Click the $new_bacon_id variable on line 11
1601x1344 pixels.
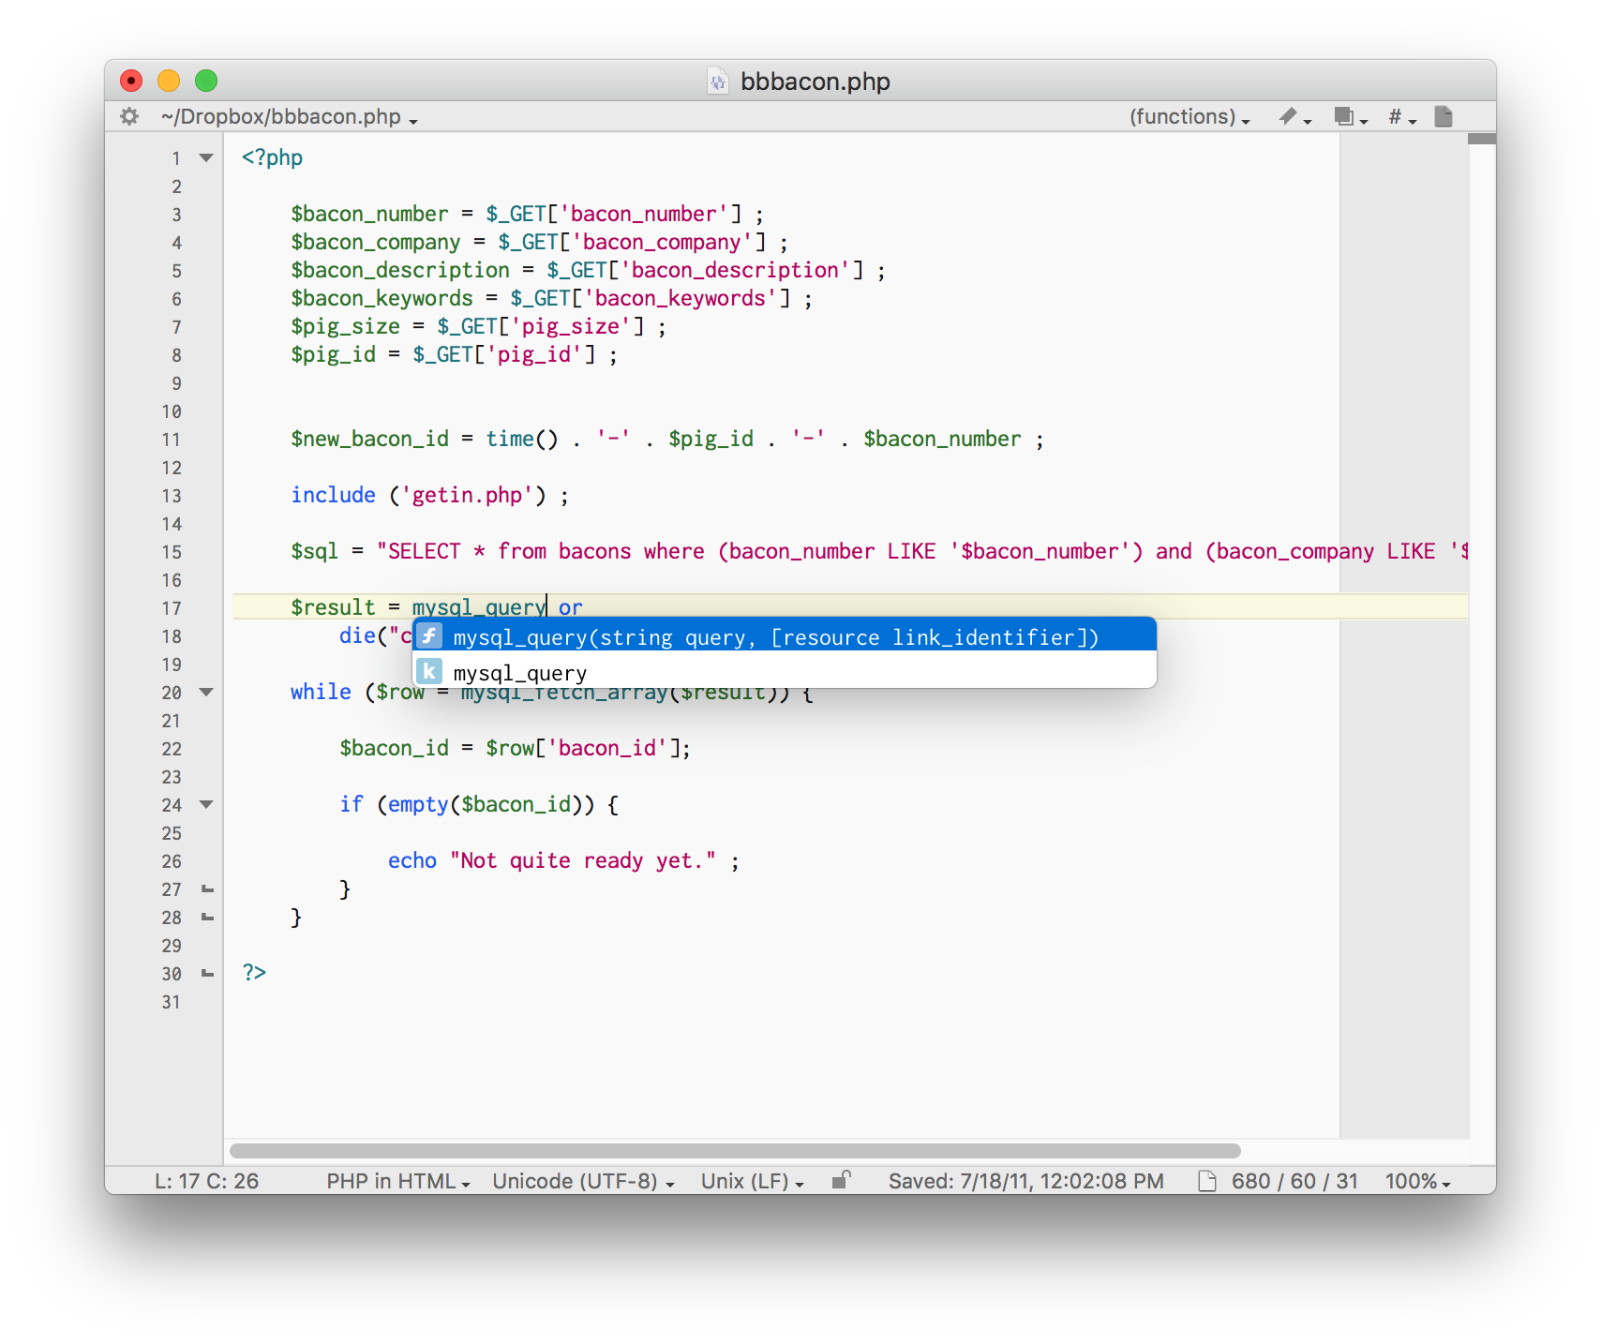[x=369, y=439]
